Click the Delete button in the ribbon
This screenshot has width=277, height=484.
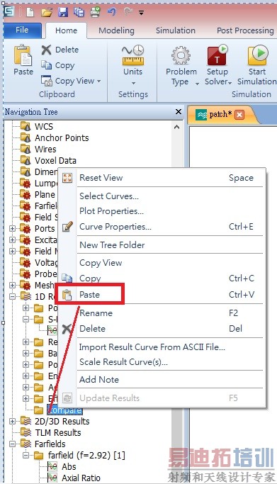click(60, 50)
